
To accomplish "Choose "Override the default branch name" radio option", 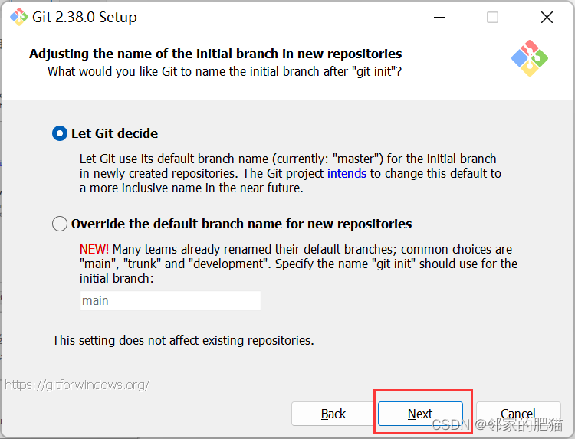I will click(x=60, y=224).
